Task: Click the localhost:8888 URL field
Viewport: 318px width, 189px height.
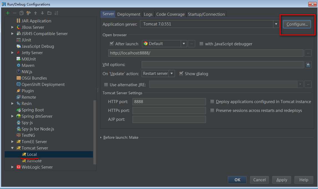Action: 206,53
